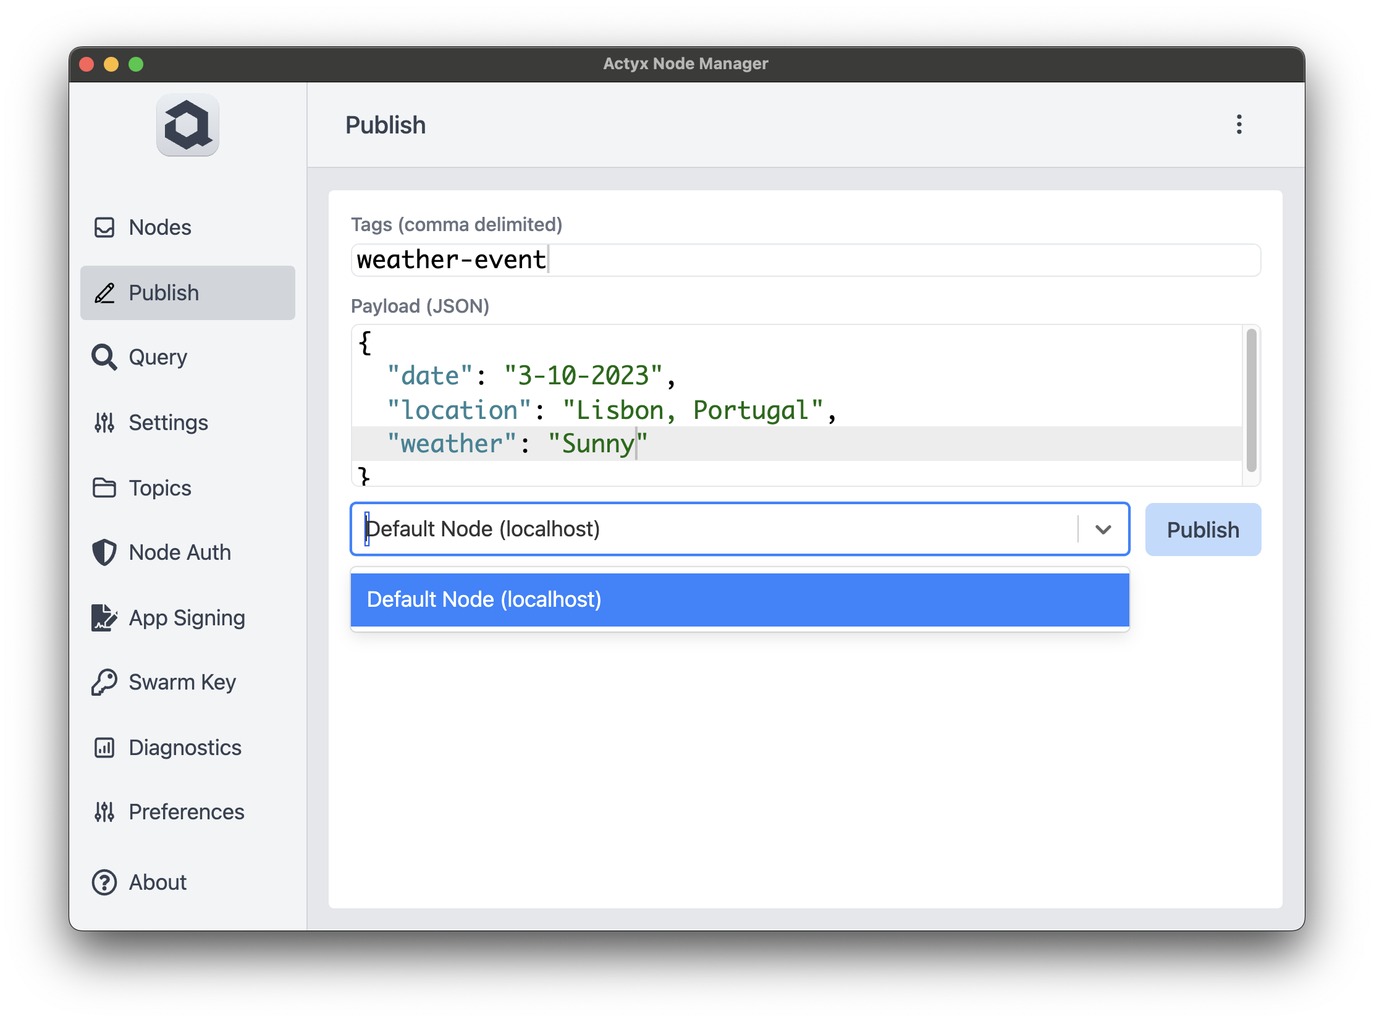Image resolution: width=1374 pixels, height=1022 pixels.
Task: Click the Actyx logo icon
Action: click(187, 125)
